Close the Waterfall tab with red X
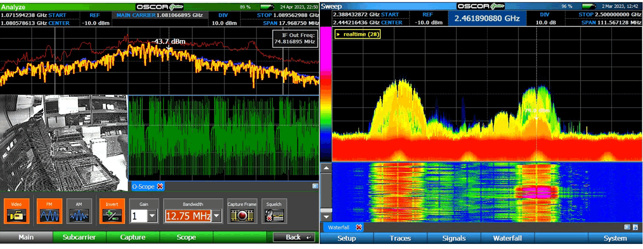The image size is (643, 249). click(x=358, y=227)
